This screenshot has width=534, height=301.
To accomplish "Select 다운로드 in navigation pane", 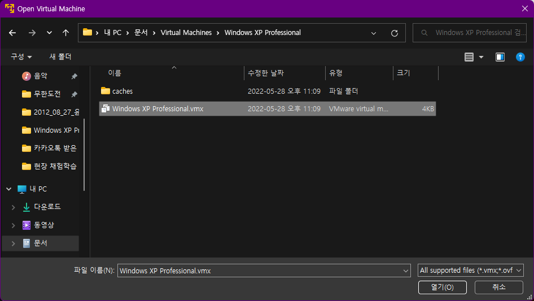I will click(42, 207).
